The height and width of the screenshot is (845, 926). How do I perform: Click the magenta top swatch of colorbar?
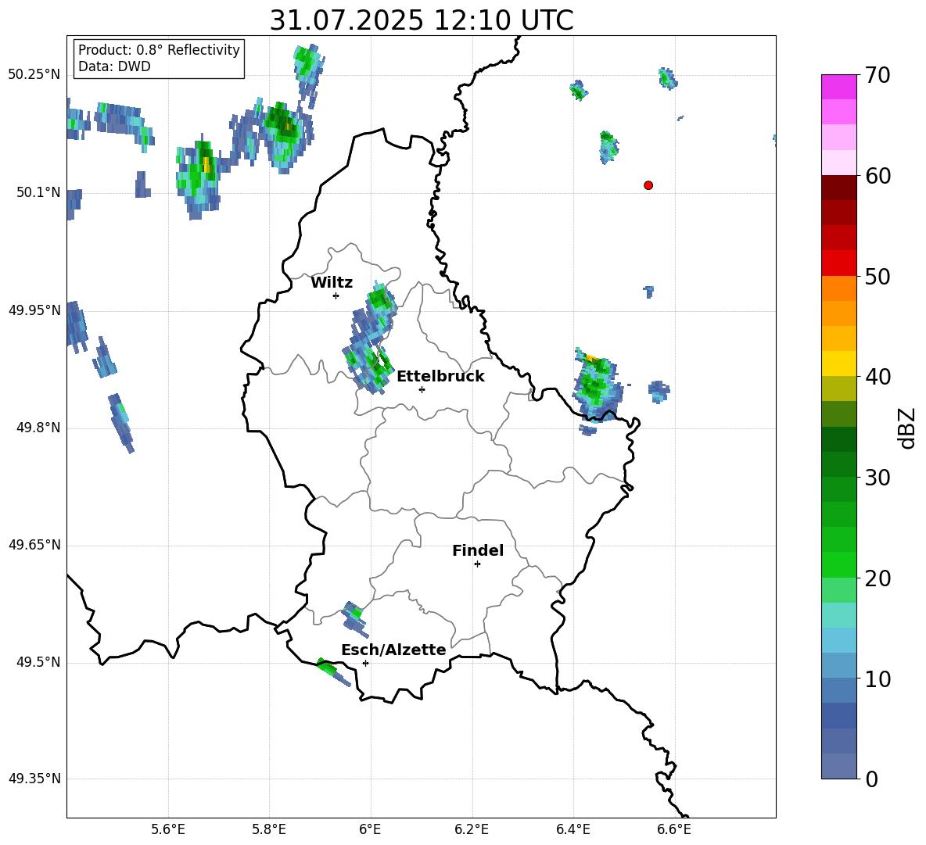pos(838,87)
